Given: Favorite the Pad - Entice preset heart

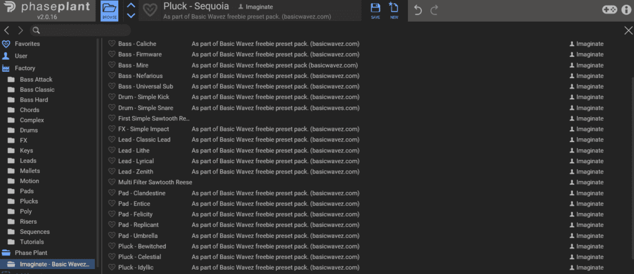Looking at the screenshot, I should 112,203.
